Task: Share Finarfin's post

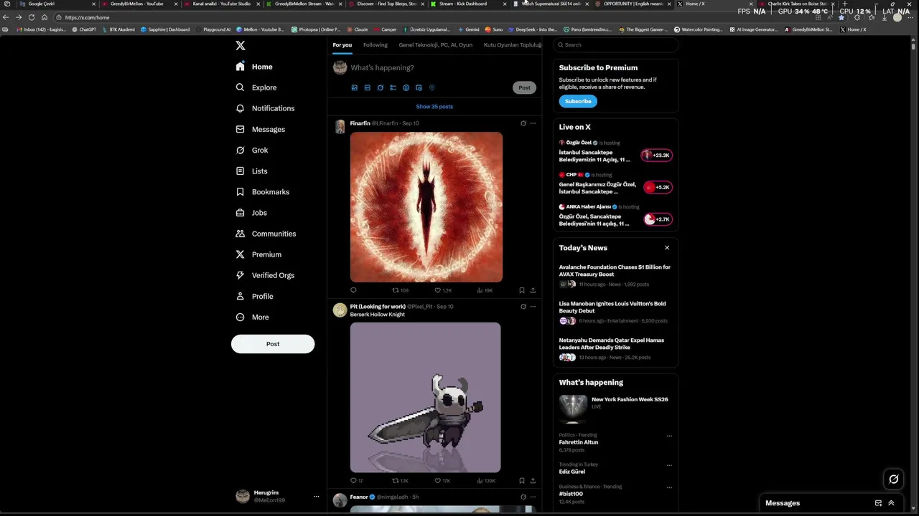Action: point(533,290)
